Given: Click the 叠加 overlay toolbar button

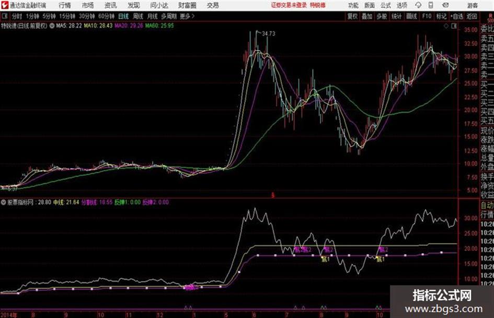Looking at the screenshot, I should point(367,16).
